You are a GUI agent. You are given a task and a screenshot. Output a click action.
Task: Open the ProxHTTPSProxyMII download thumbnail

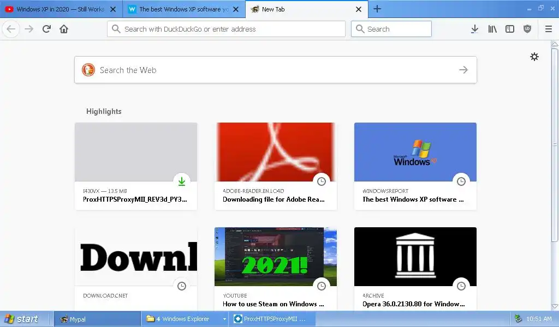click(136, 152)
